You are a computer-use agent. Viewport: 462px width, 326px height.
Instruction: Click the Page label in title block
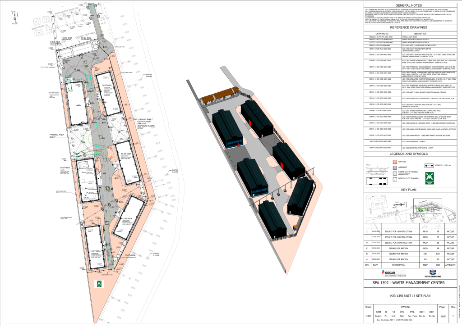click(442, 307)
